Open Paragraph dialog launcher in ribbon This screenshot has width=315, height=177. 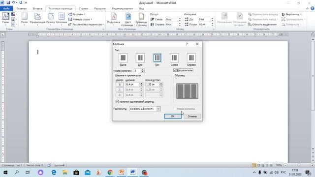214,29
